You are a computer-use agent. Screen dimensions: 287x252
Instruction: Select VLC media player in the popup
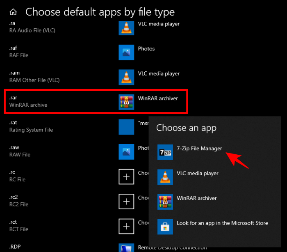coord(197,174)
